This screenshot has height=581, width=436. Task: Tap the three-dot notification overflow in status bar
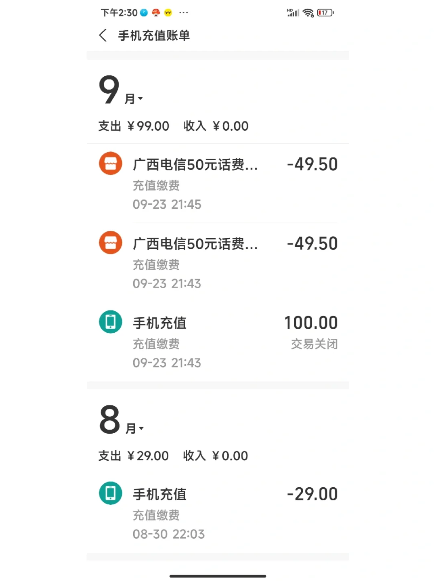point(184,13)
